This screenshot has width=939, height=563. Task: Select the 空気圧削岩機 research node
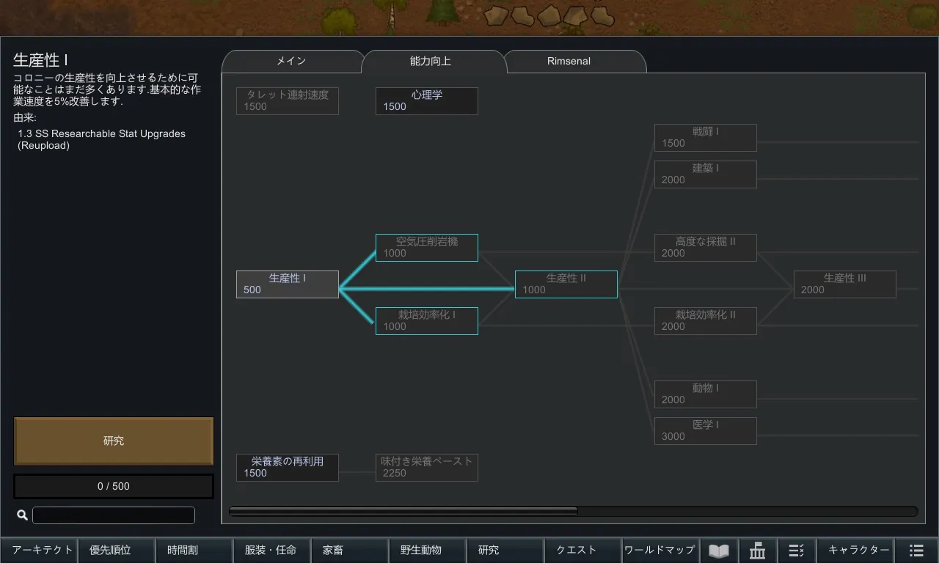pos(426,248)
